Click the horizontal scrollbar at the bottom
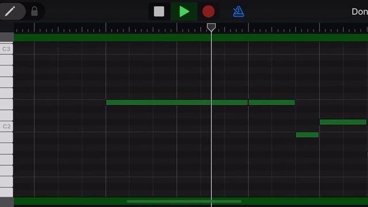 pos(184,201)
